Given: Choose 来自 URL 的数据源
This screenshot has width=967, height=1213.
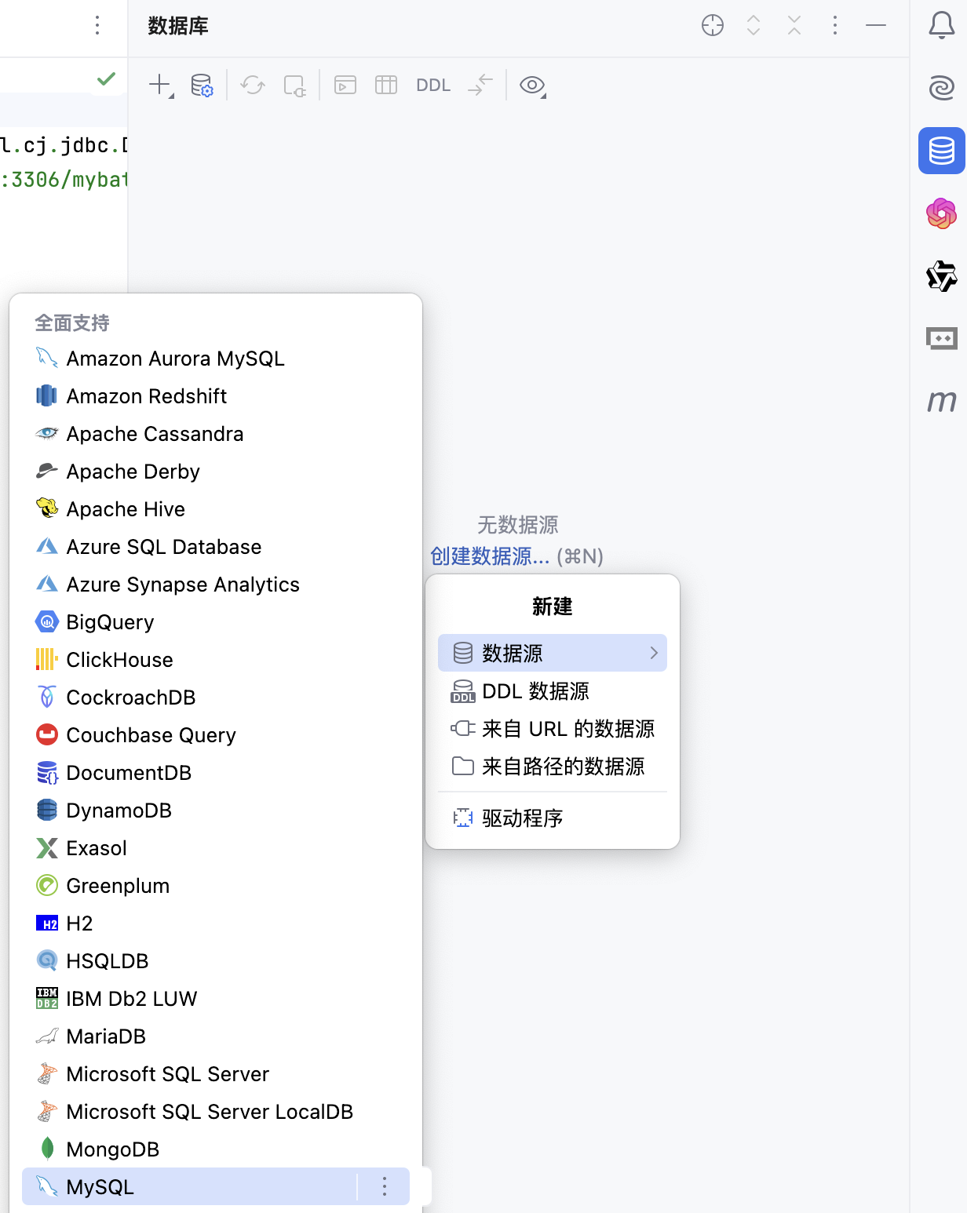Looking at the screenshot, I should pyautogui.click(x=553, y=729).
